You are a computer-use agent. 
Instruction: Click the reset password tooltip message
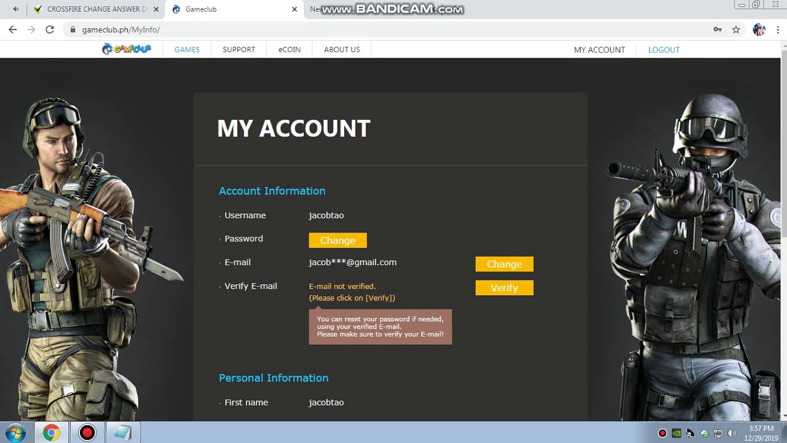click(380, 327)
